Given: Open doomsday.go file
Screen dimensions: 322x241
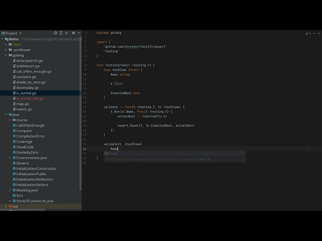Looking at the screenshot, I should click(x=28, y=87).
